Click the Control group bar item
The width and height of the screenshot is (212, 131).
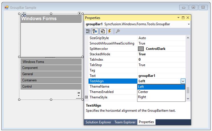pyautogui.click(x=51, y=86)
